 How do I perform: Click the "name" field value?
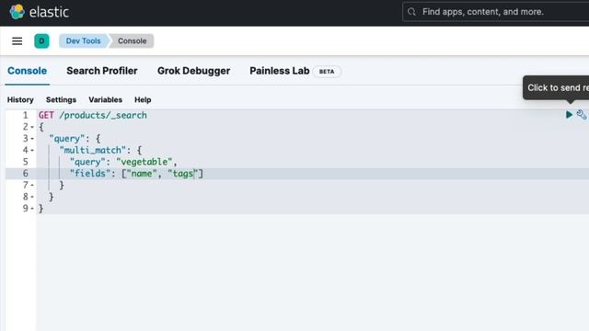[x=142, y=174]
